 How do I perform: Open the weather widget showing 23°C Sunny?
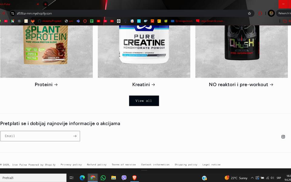click(236, 178)
